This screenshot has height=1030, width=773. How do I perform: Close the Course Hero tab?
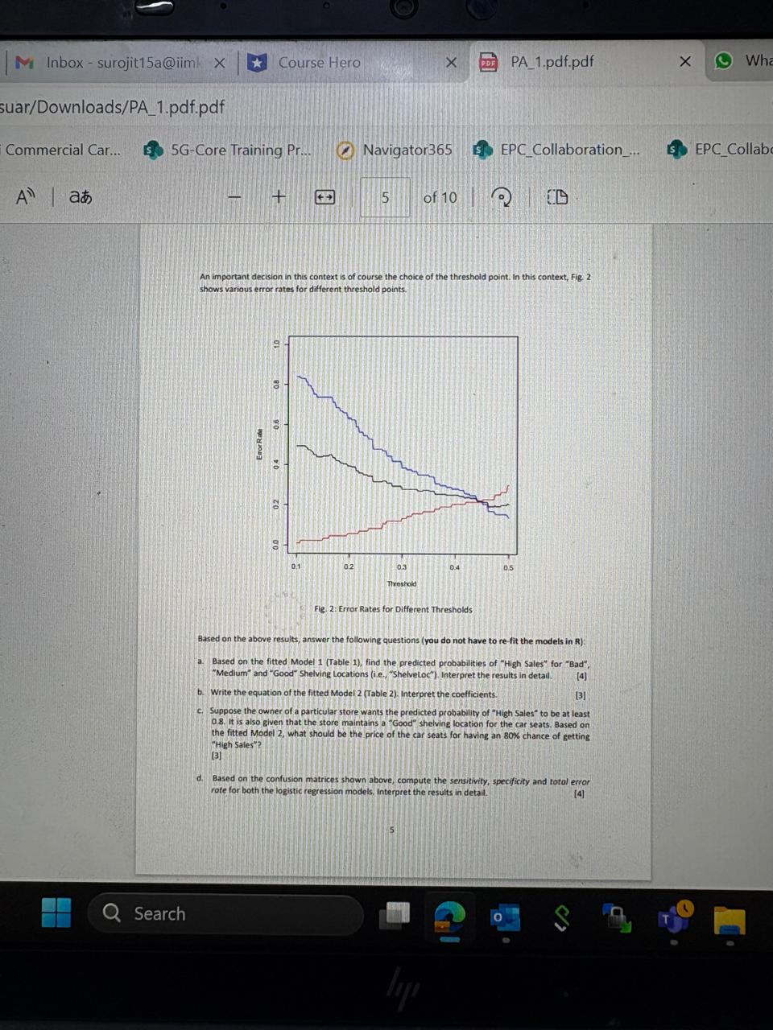click(451, 62)
